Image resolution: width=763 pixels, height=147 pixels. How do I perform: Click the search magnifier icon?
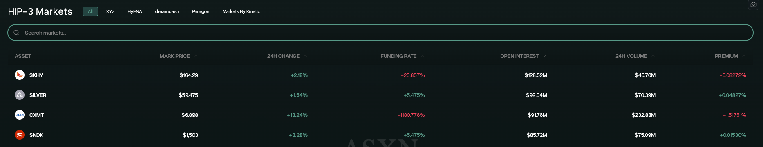(16, 33)
